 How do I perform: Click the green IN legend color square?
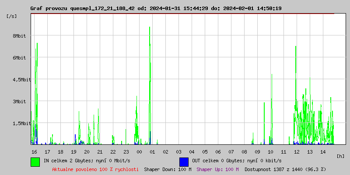coord(35,161)
